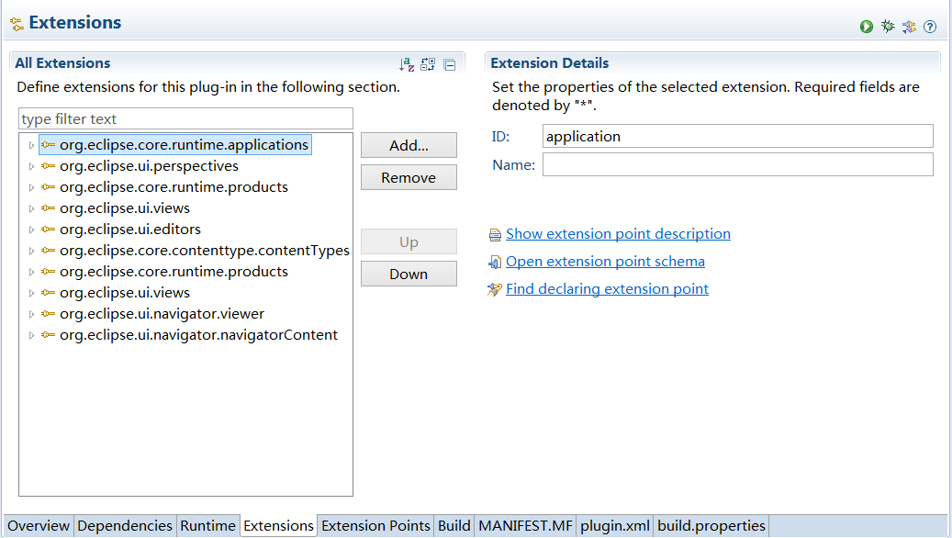952x538 pixels.
Task: Open the Runtime tab
Action: 207,526
